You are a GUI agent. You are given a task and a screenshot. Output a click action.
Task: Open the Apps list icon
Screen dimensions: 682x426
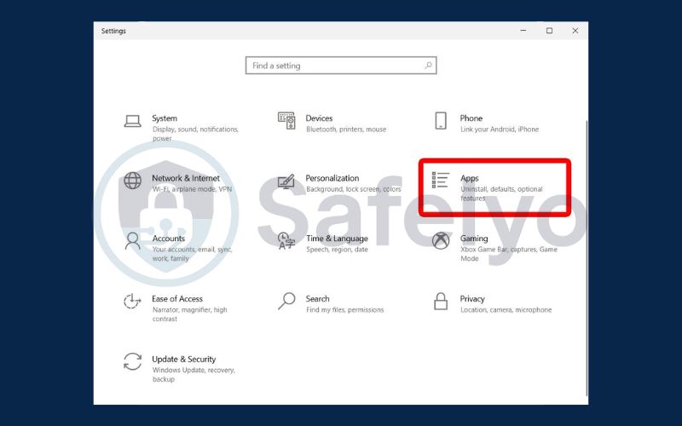pos(440,180)
